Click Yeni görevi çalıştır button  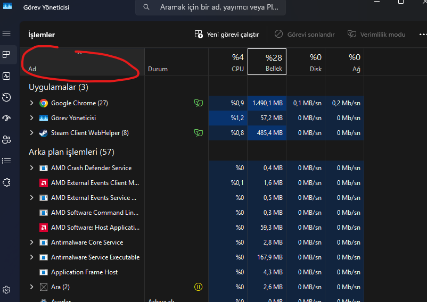pos(227,35)
